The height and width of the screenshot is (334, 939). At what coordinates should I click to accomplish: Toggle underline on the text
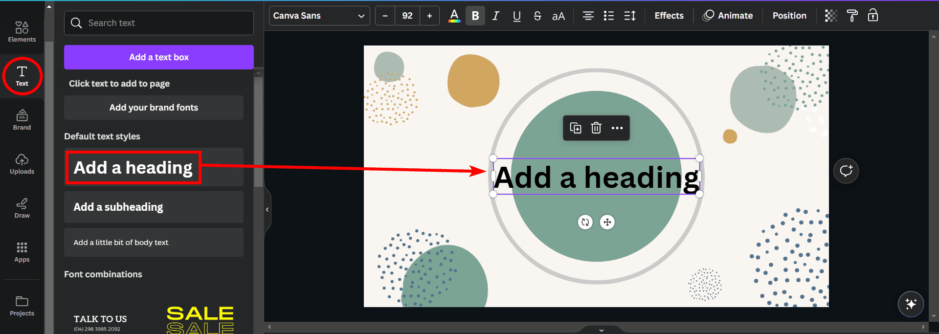point(516,16)
